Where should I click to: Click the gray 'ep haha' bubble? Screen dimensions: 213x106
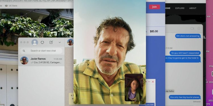[170, 91]
